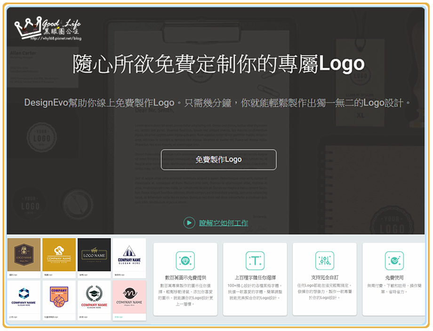This screenshot has height=331, width=433.
Task: Click the 數百萬圖示免費提供 heading
Action: (x=185, y=277)
